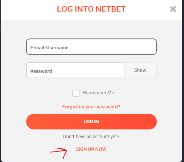Click the LOG INTO NETBET heading
The width and height of the screenshot is (184, 162).
[91, 9]
